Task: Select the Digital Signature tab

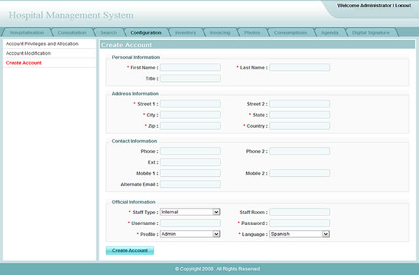Action: click(371, 32)
